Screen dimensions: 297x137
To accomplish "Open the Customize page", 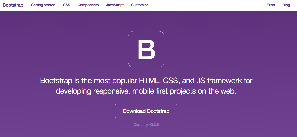I will [140, 5].
